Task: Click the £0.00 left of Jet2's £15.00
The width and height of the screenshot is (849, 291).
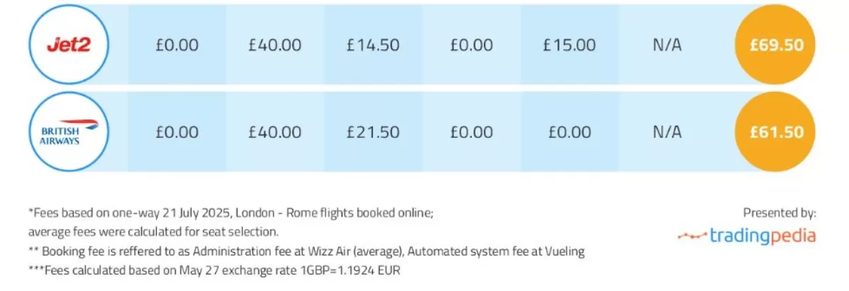Action: click(x=471, y=45)
